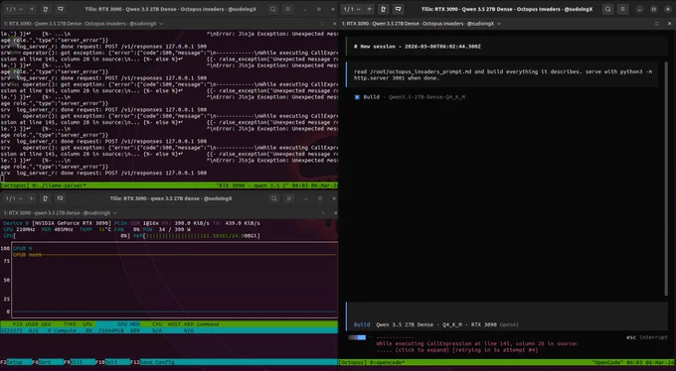This screenshot has width=676, height=371.
Task: Close the terminal pane in nvtop window
Action: (335, 213)
